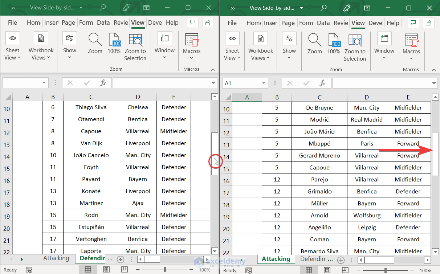
Task: Open the Name Box dropdown showing A1
Action: pyautogui.click(x=264, y=83)
